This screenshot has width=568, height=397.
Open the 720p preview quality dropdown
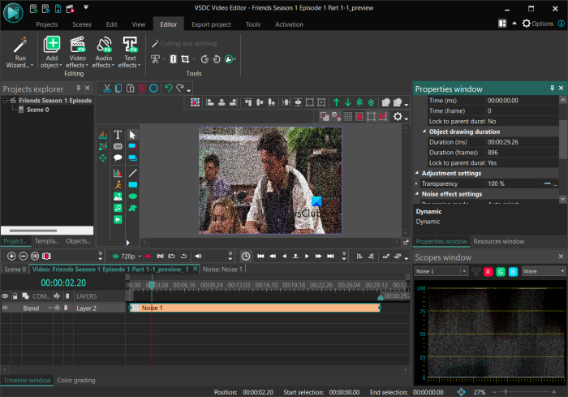coord(128,256)
